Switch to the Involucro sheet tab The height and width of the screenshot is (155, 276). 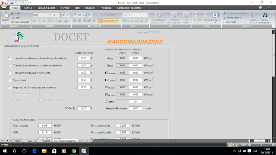tap(31, 141)
